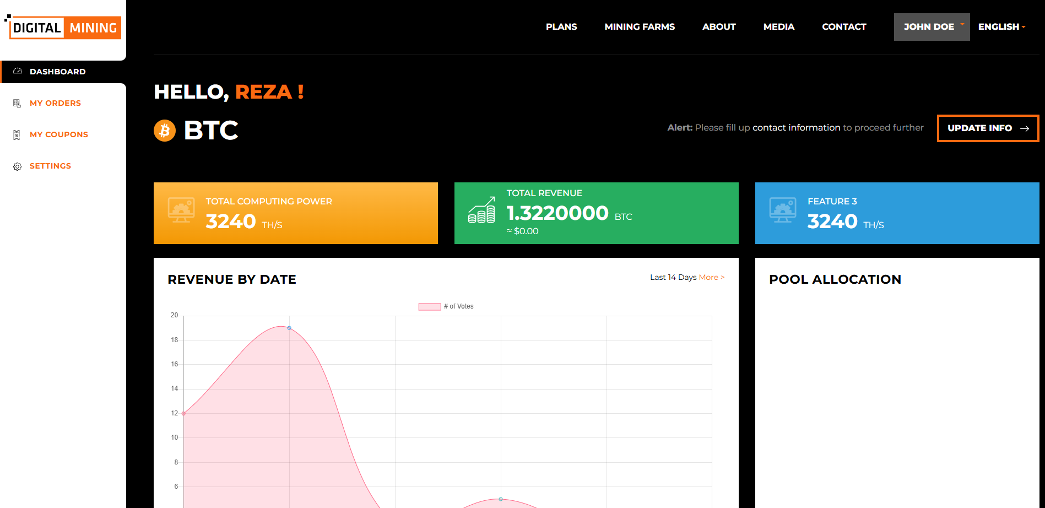The image size is (1045, 508).
Task: Open Dashboard in the sidebar
Action: [x=64, y=72]
